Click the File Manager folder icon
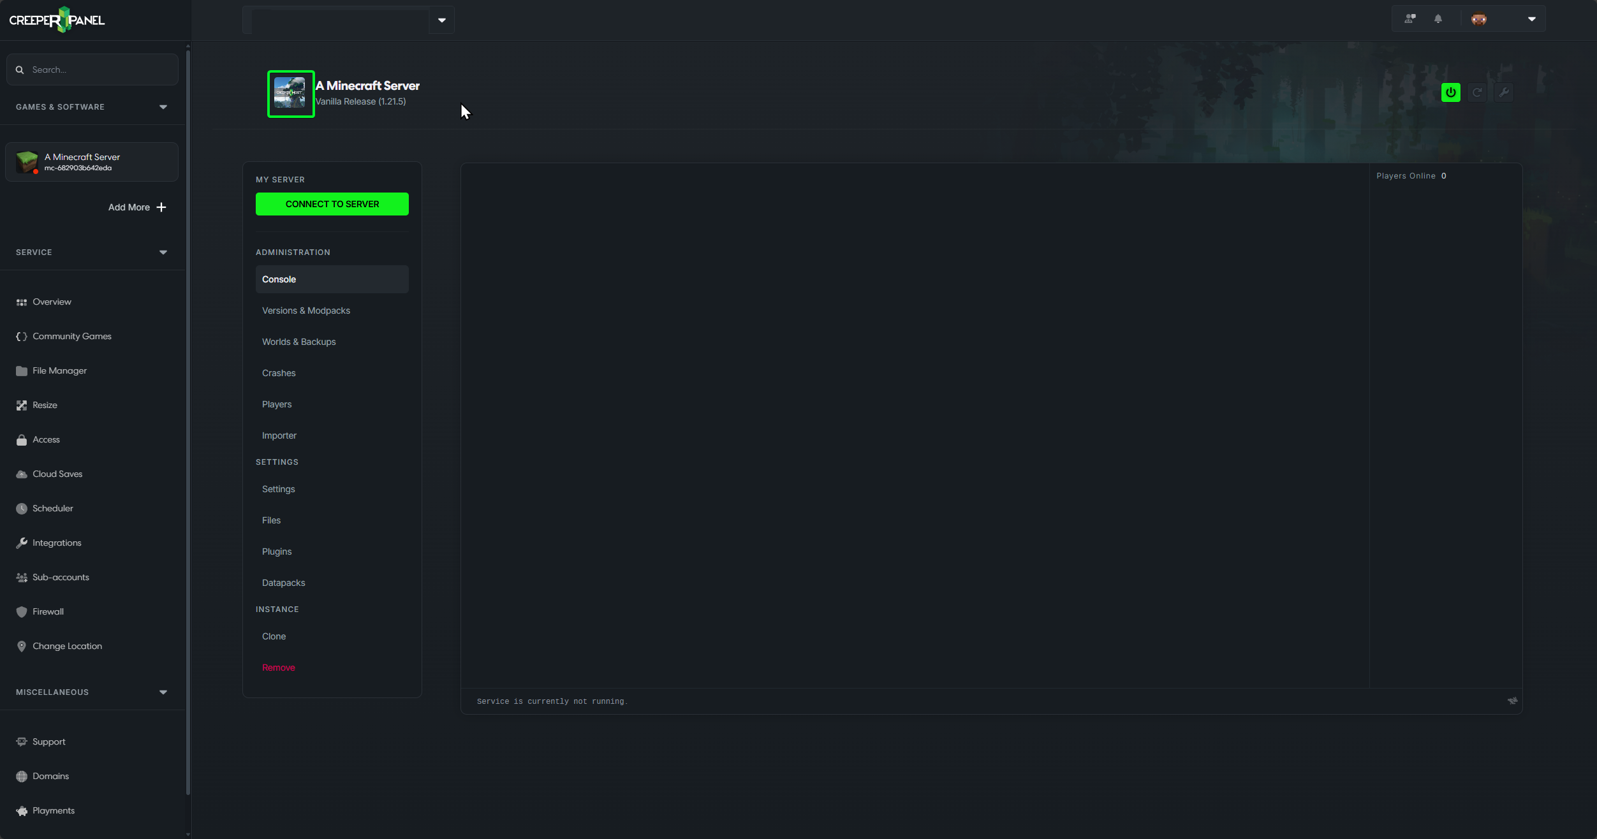 click(22, 371)
